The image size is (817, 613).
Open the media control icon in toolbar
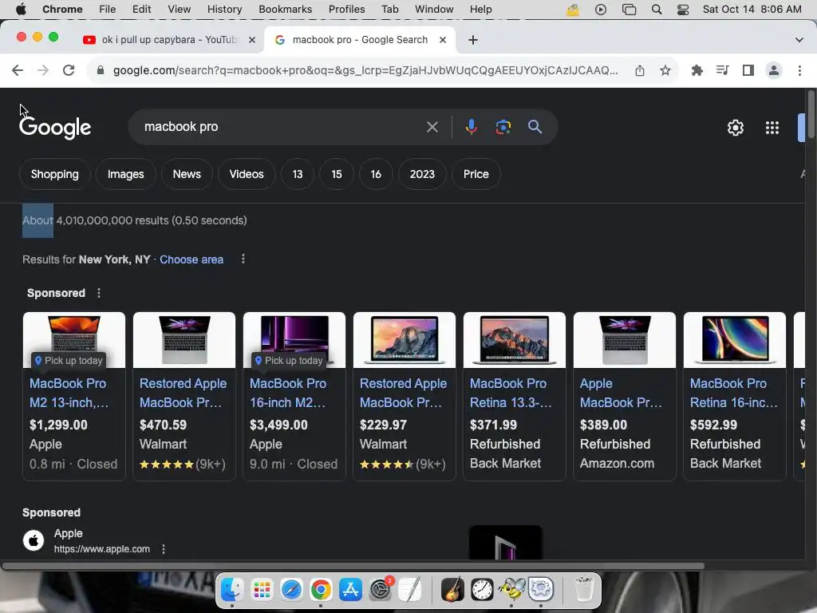pos(722,70)
